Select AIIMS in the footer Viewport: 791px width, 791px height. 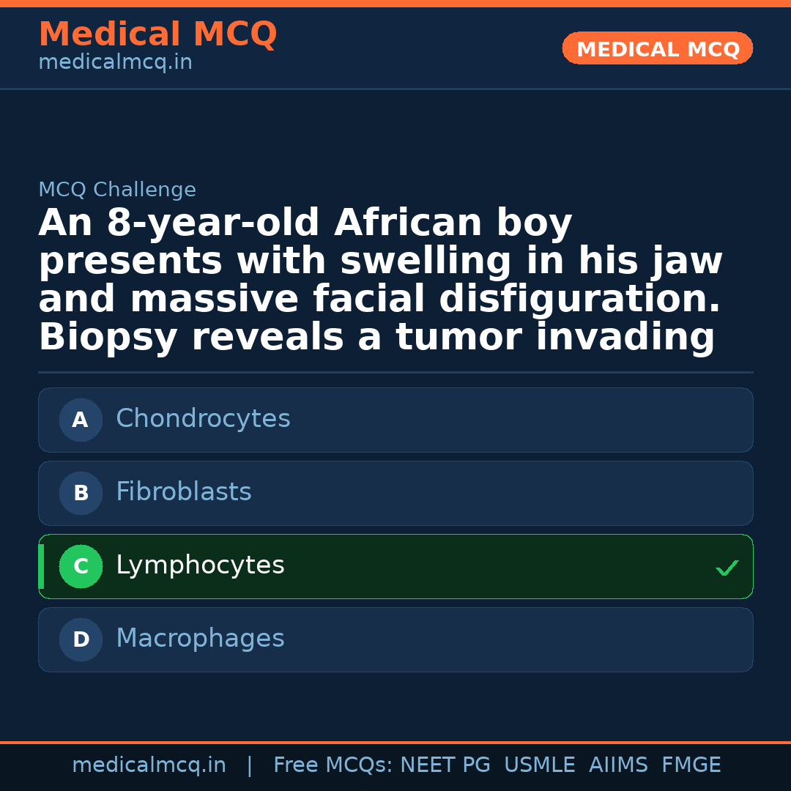pos(618,765)
